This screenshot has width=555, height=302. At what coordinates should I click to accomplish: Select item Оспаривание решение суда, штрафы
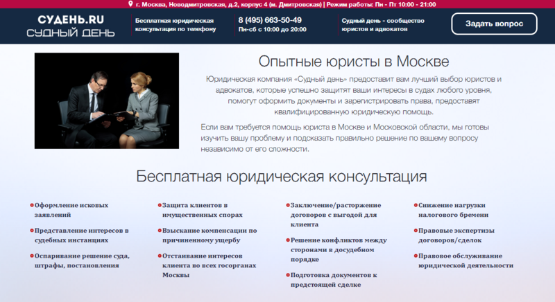coord(82,260)
